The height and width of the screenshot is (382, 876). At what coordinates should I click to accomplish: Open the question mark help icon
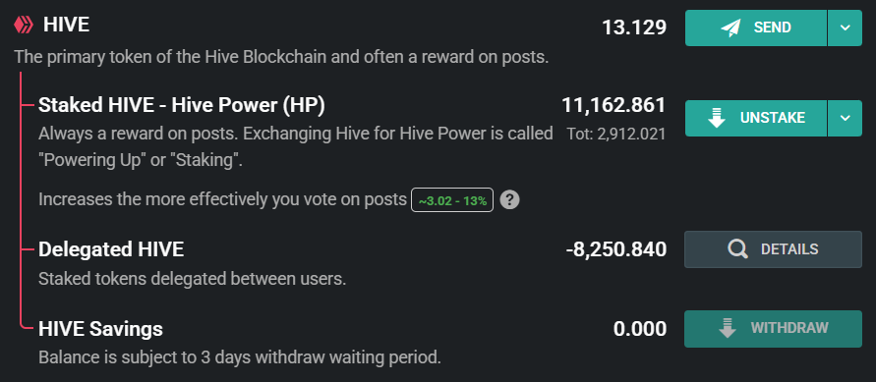(509, 199)
